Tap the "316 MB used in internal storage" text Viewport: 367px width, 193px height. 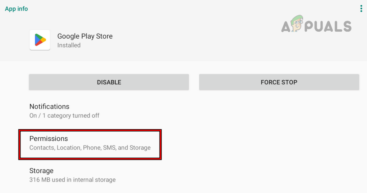pos(72,179)
